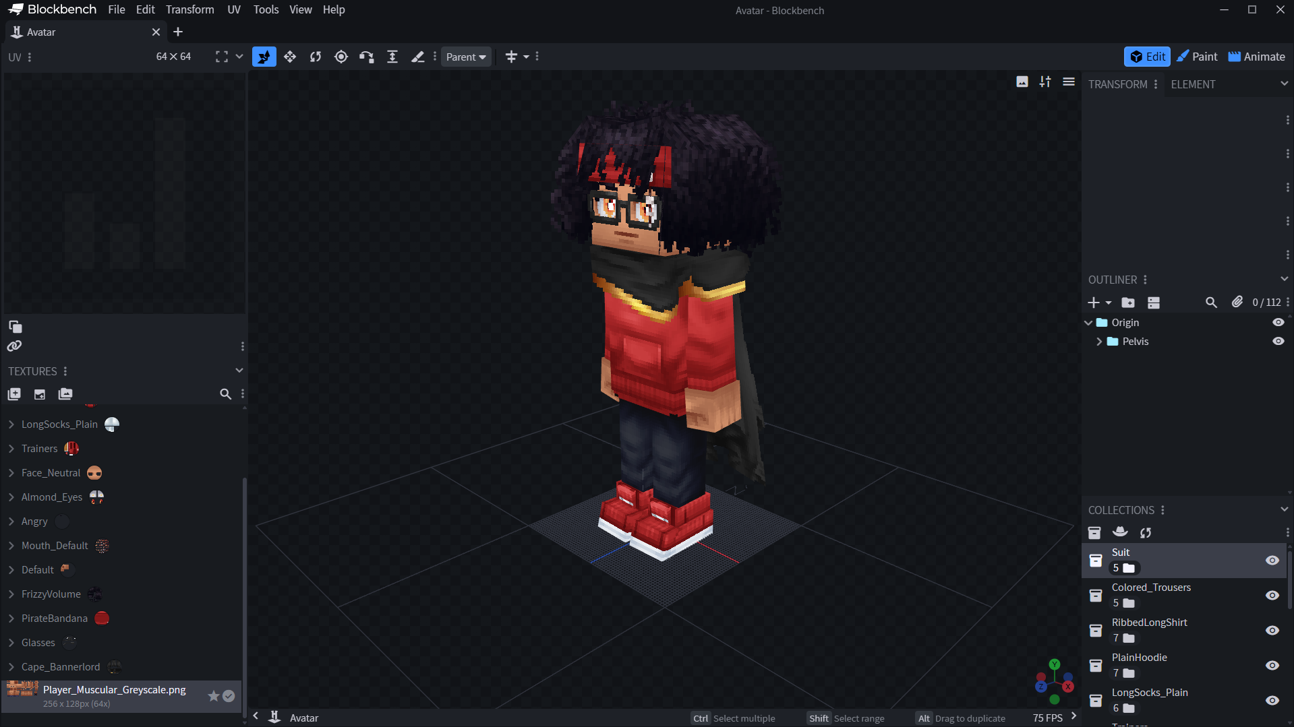
Task: Expand the Pelvis group in the Outliner
Action: pos(1099,341)
